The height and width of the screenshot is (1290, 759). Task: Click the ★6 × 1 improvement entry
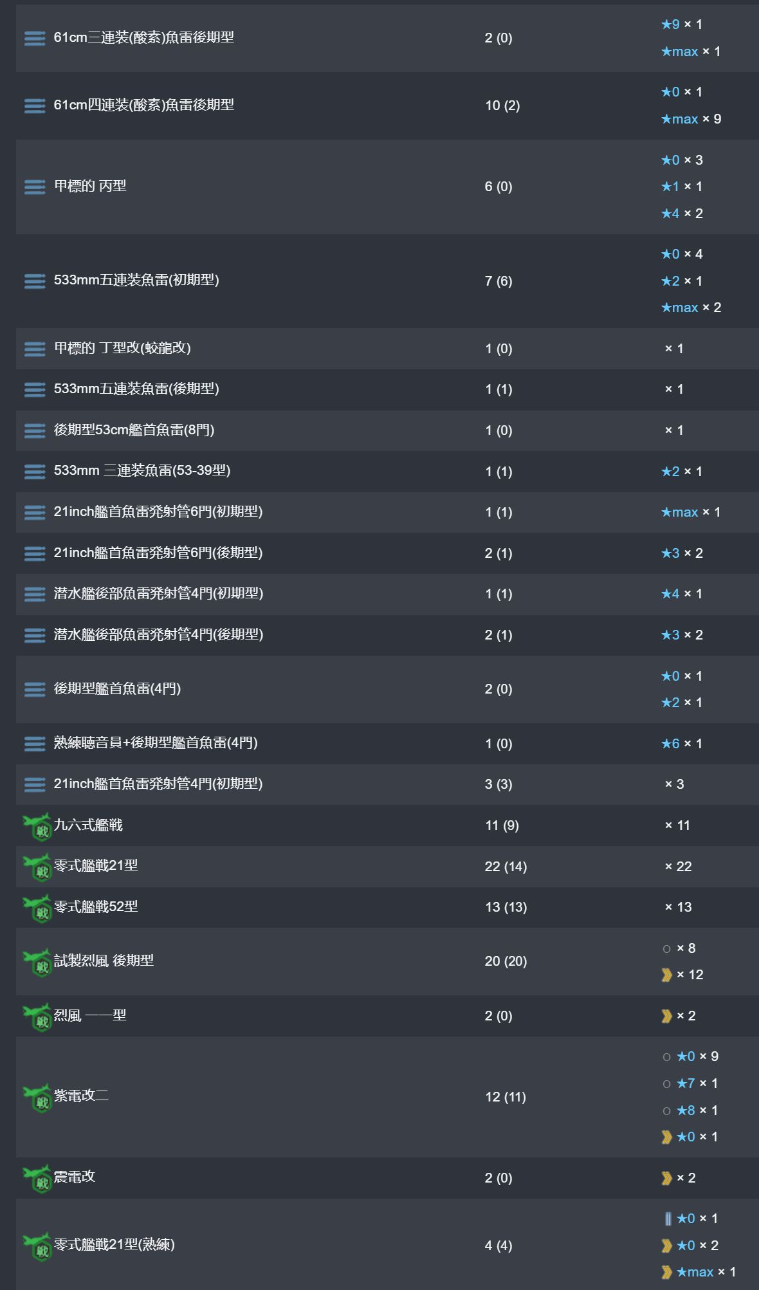pyautogui.click(x=682, y=744)
